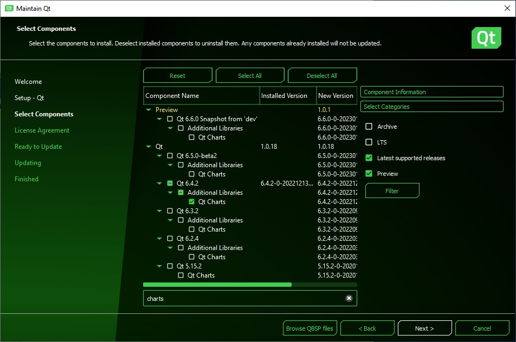
Task: Tick the Qt 6.3.2 checkbox
Action: pyautogui.click(x=170, y=211)
